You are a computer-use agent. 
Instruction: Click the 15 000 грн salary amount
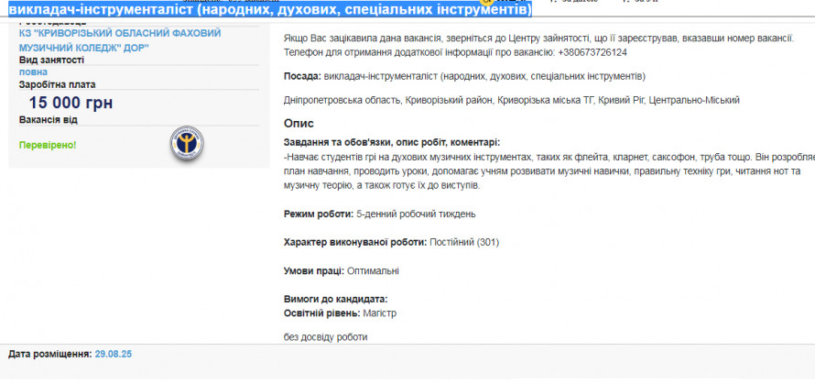[x=71, y=103]
